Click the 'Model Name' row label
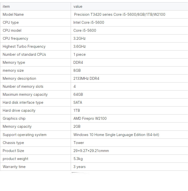 click(13, 14)
